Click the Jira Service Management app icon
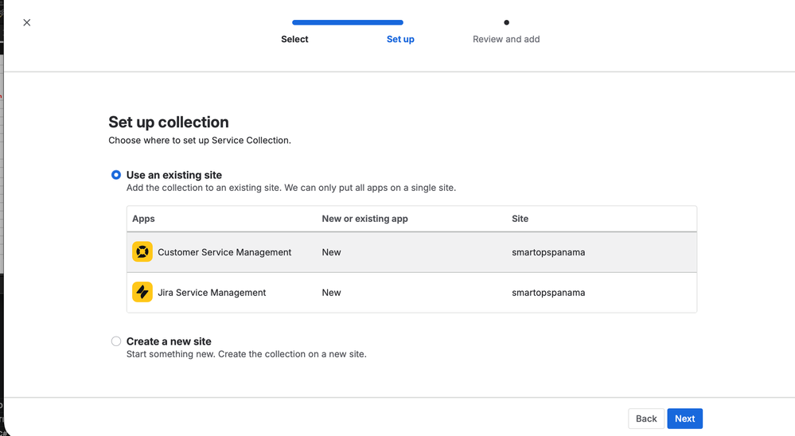Screen dimensions: 795x436 [142, 292]
